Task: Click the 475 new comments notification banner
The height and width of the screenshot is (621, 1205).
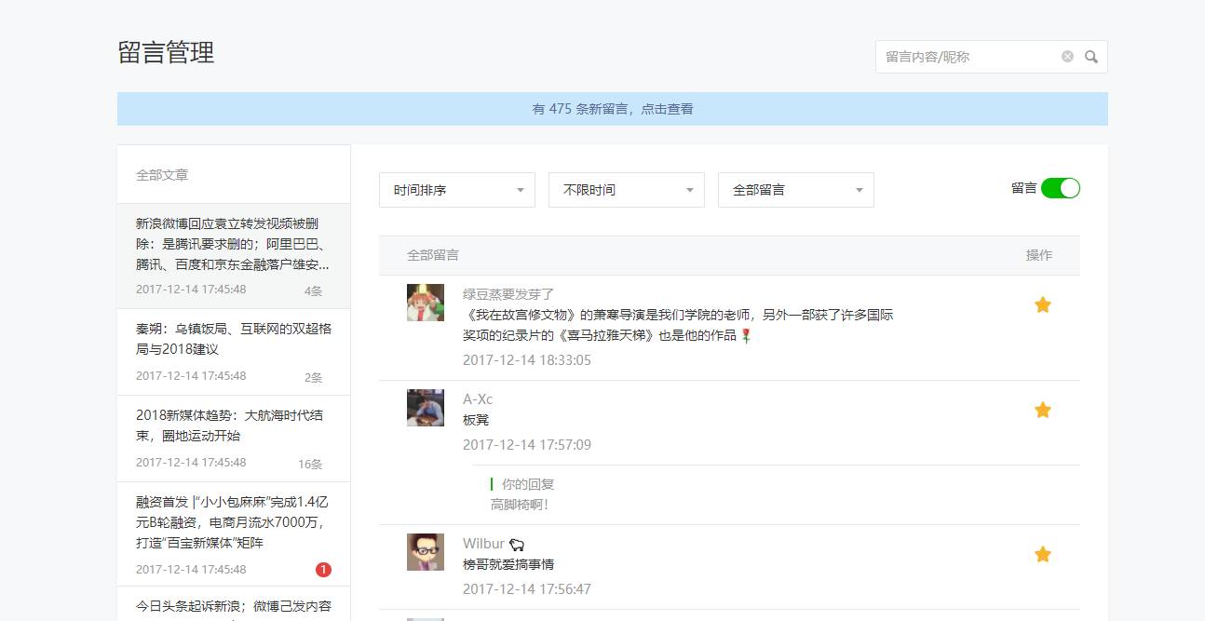Action: pos(612,109)
